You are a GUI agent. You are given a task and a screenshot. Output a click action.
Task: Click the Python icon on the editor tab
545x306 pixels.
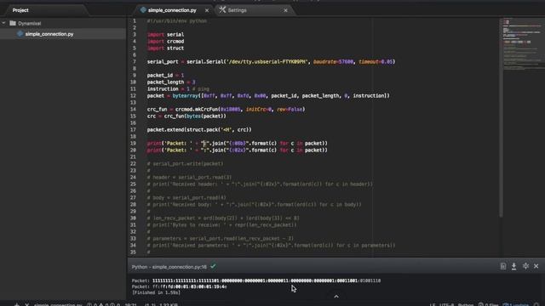(x=143, y=10)
